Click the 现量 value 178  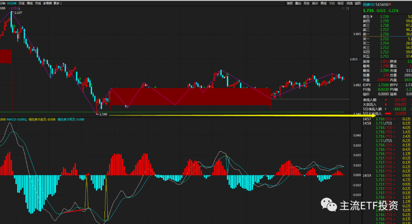click(386, 75)
